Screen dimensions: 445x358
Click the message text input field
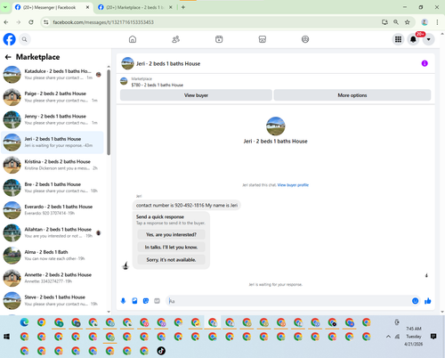pos(289,301)
